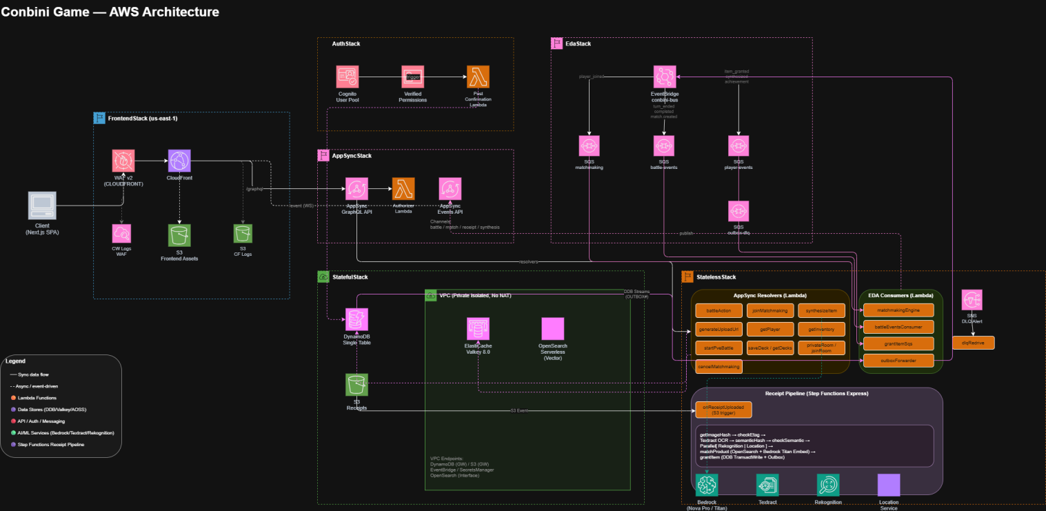Select the SNS DLQ Alert icon
The image size is (1046, 511).
click(972, 299)
